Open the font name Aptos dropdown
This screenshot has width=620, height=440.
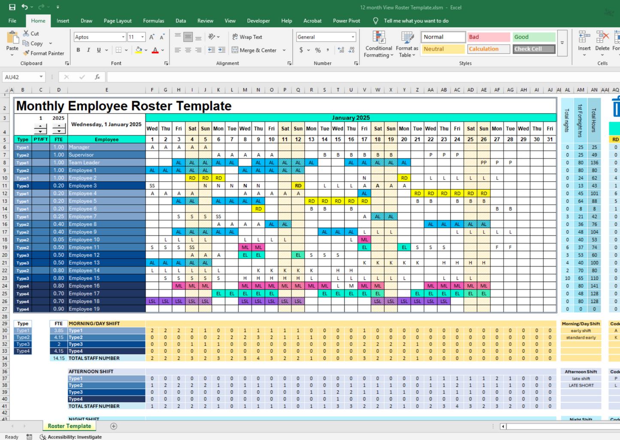coord(123,37)
